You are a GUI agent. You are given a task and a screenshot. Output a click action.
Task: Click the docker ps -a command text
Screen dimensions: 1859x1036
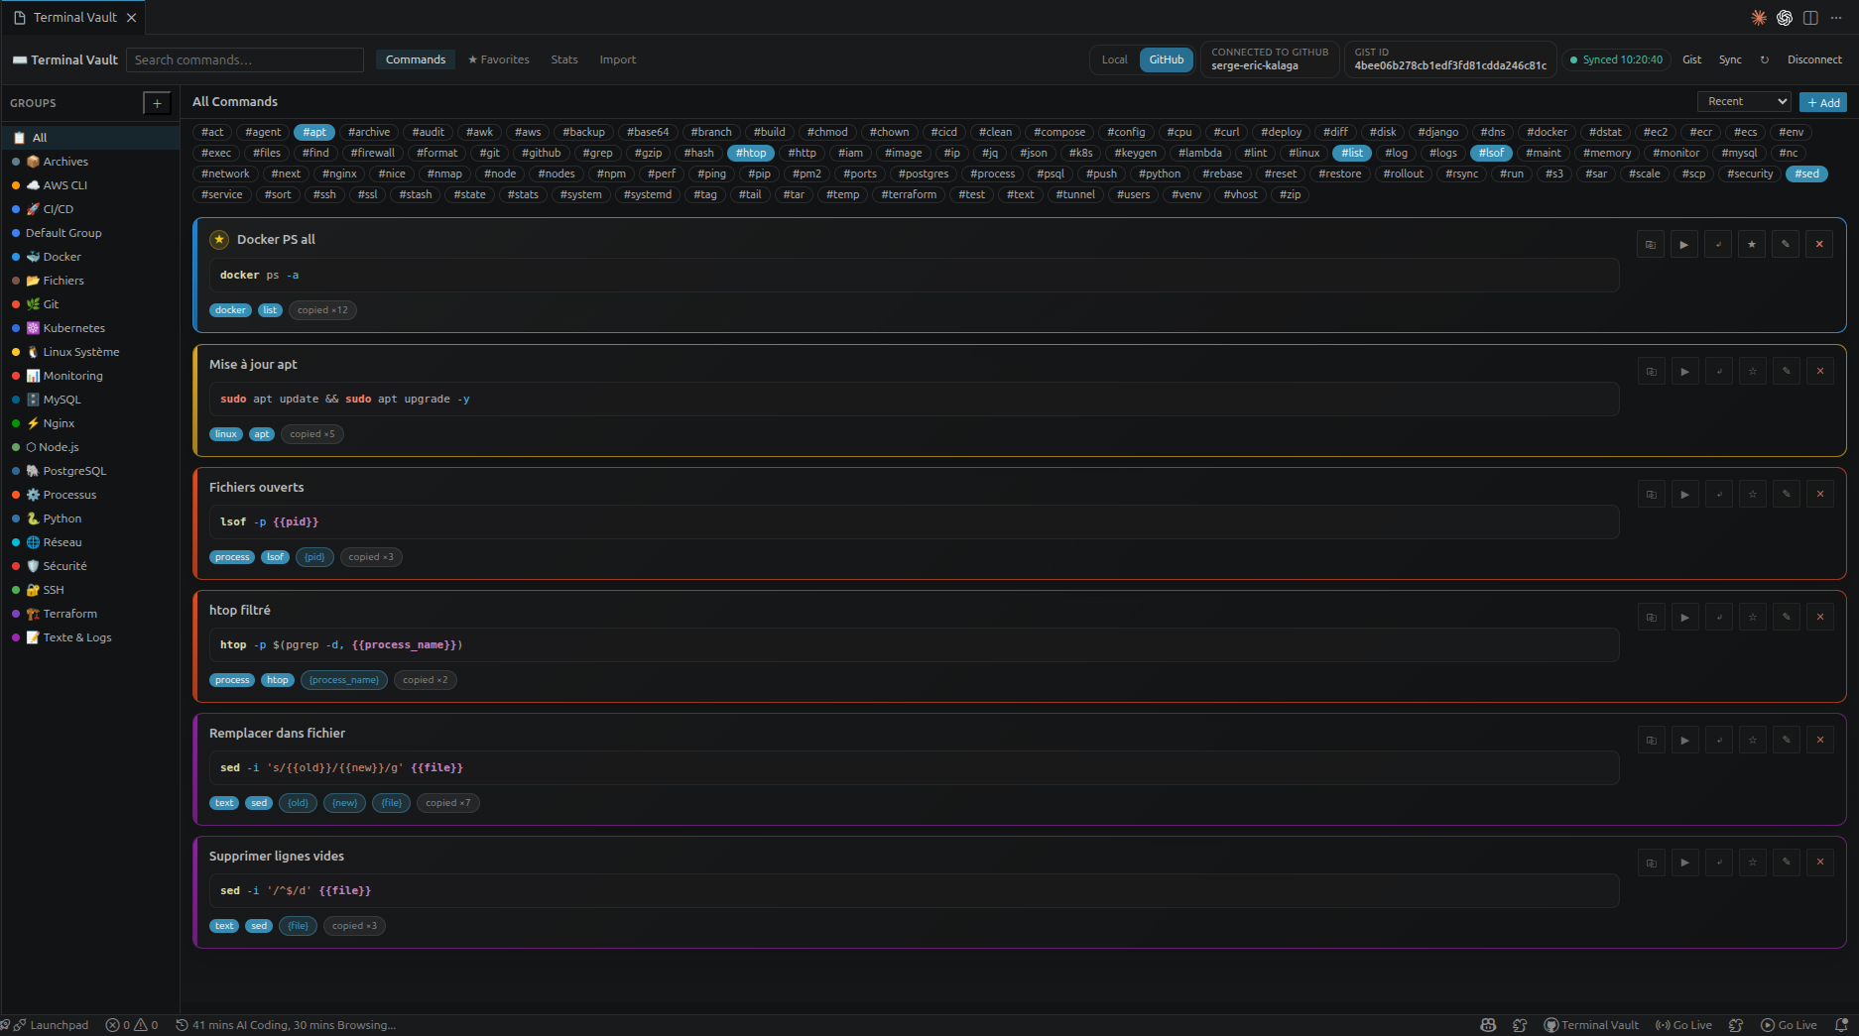point(259,275)
